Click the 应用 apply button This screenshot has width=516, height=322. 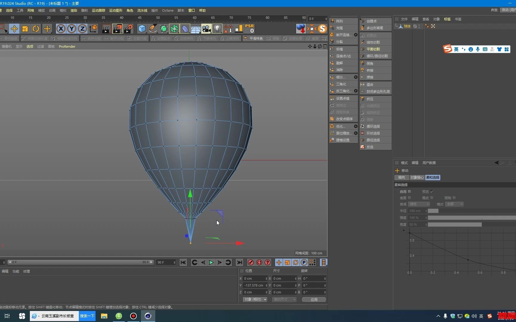coord(314,300)
